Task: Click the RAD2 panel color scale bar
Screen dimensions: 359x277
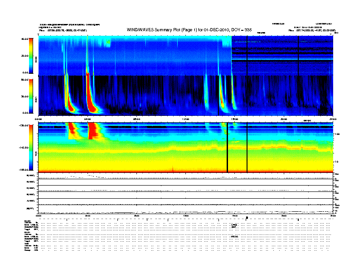Action: 31,56
